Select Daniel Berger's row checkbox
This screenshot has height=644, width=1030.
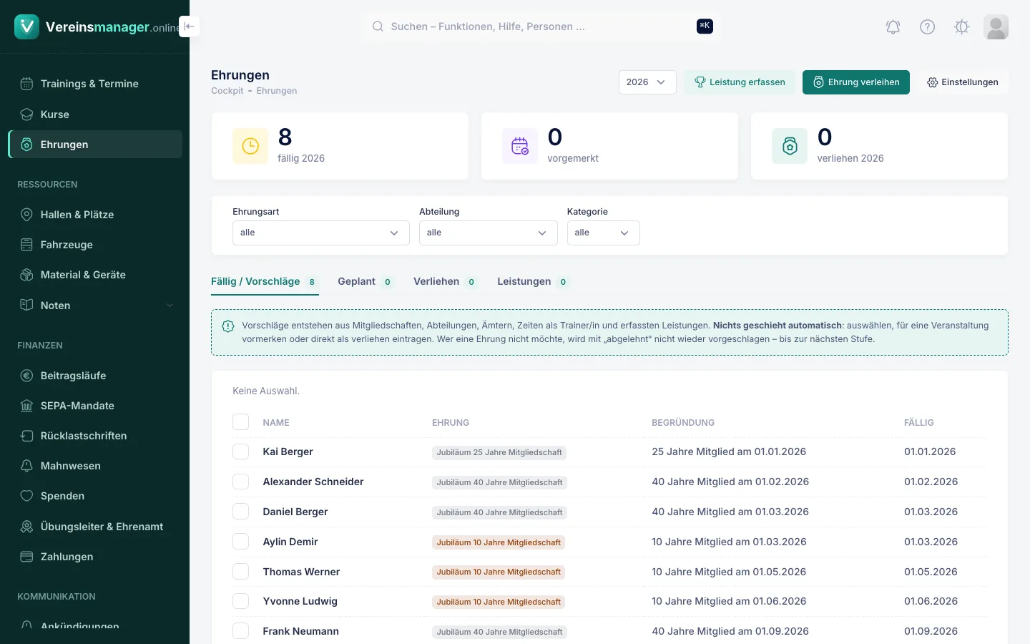[240, 512]
